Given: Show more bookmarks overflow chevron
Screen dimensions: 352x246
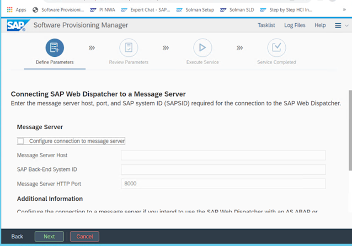Looking at the screenshot, I should (x=344, y=9).
